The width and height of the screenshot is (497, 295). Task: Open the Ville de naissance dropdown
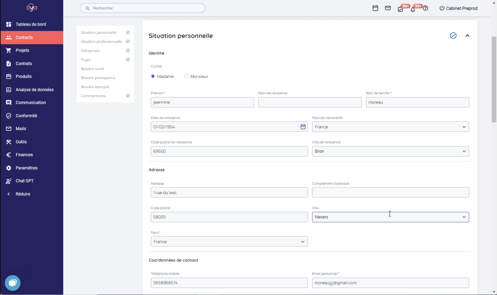[x=390, y=151]
